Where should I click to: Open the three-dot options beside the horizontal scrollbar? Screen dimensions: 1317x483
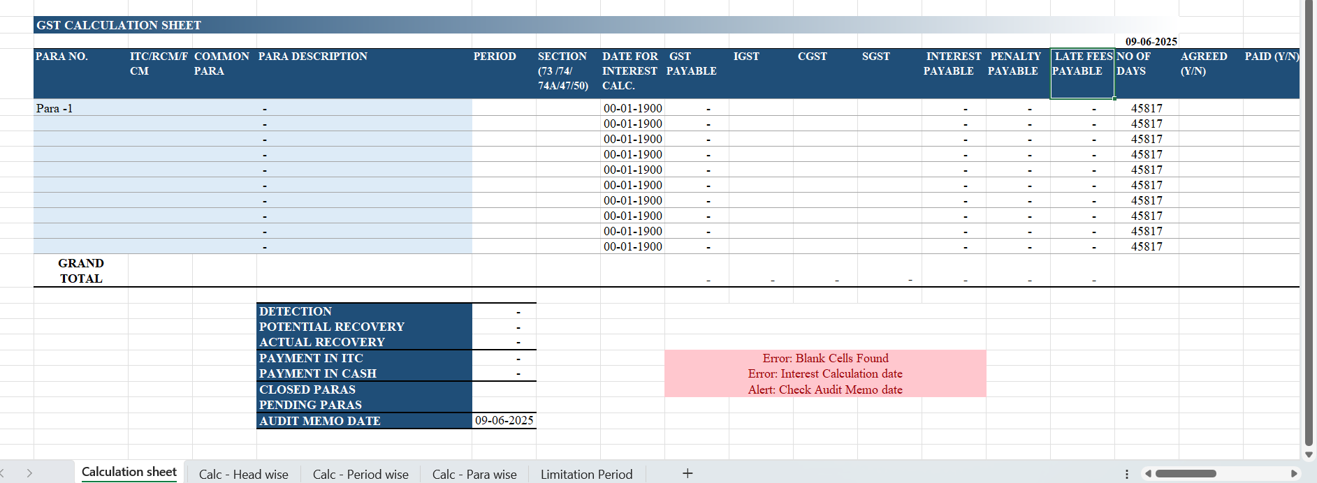(x=1126, y=474)
